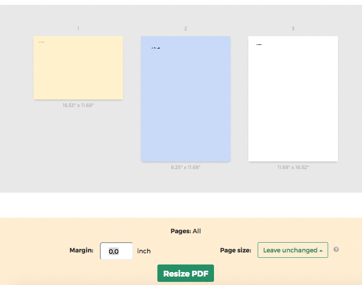Click page number 1 label above thumbnail
Image resolution: width=362 pixels, height=285 pixels.
(78, 29)
